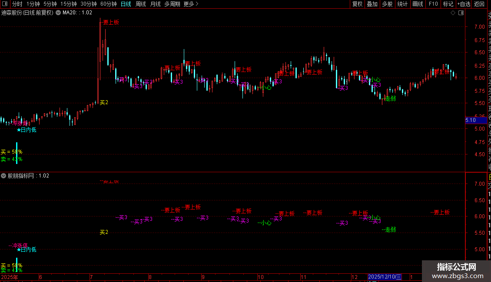The image size is (491, 282).
Task: Click the ★日内低 label in the main chart
Action: [x=27, y=130]
